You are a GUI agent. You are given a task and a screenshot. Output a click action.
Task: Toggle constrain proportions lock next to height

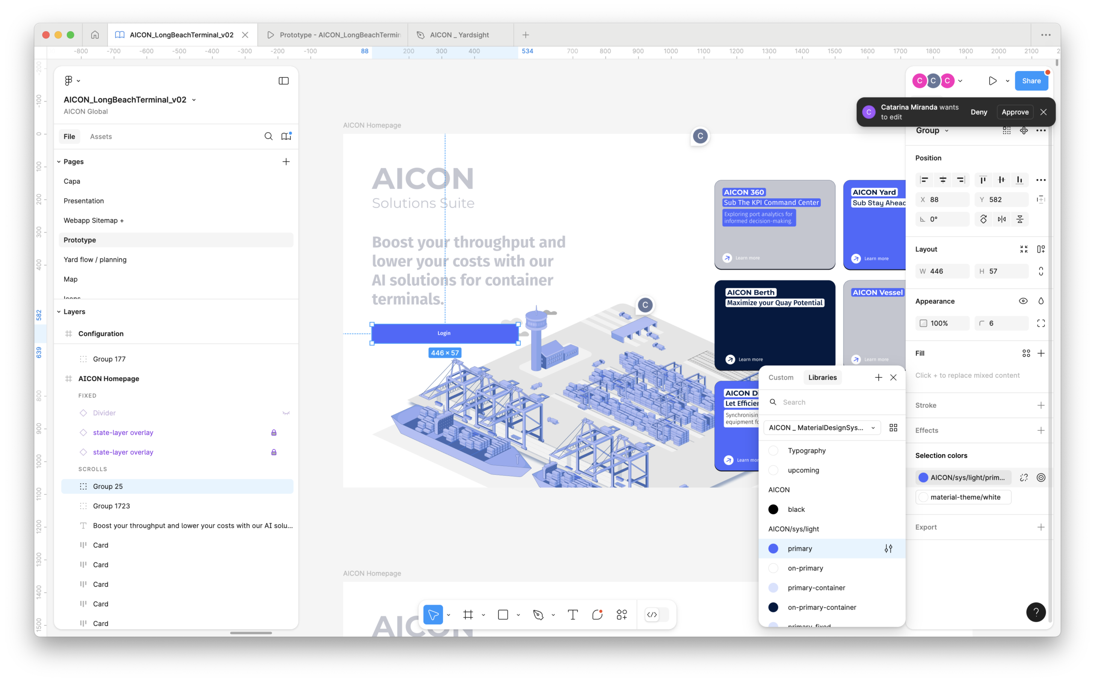(x=1041, y=271)
